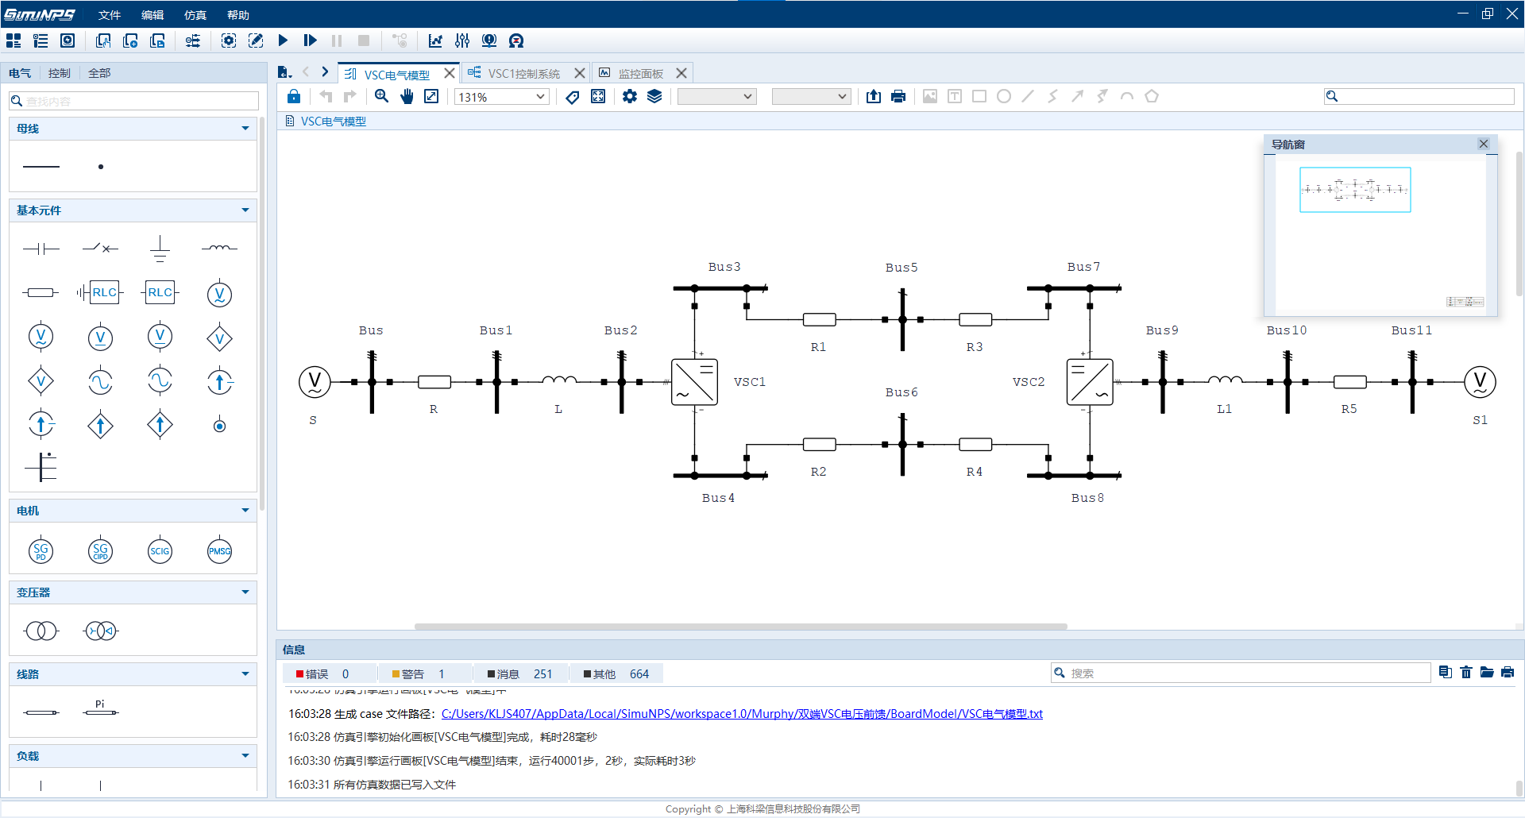Image resolution: width=1525 pixels, height=818 pixels.
Task: Select the zoom magnifier tool
Action: (382, 96)
